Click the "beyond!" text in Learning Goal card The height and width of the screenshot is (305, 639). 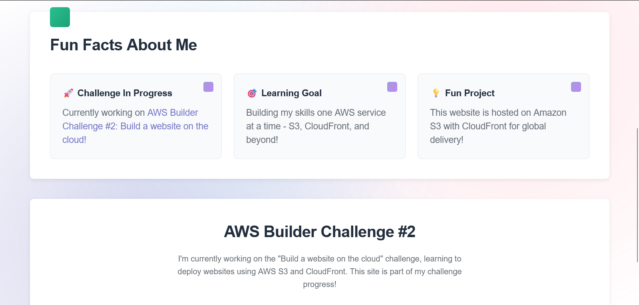tap(262, 140)
